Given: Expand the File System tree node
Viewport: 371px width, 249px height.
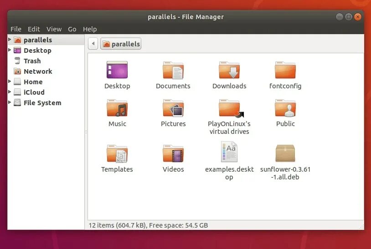Looking at the screenshot, I should tap(10, 102).
